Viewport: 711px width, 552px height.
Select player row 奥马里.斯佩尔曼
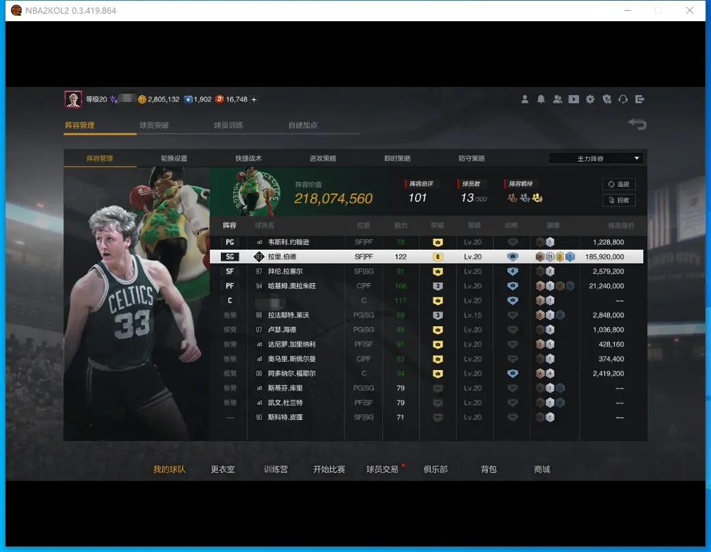point(426,359)
